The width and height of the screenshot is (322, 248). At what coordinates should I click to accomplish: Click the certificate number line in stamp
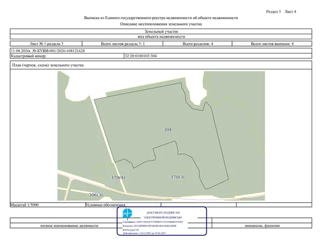[153, 222]
